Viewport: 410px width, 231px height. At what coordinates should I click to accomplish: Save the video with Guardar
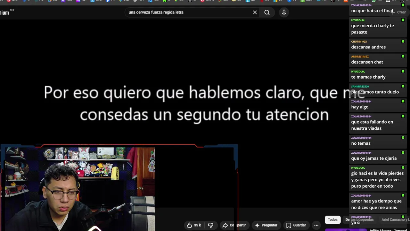pos(296,225)
